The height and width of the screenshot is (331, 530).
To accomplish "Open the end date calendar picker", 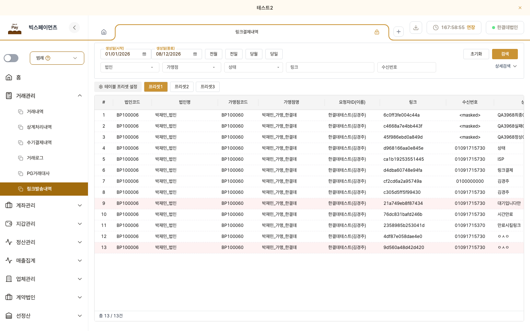I will coord(195,54).
